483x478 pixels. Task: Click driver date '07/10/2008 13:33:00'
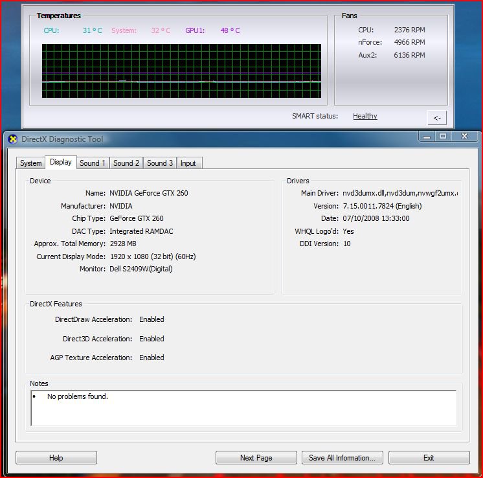coord(376,218)
